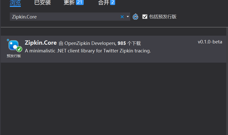Refresh the package list

[x=135, y=17]
